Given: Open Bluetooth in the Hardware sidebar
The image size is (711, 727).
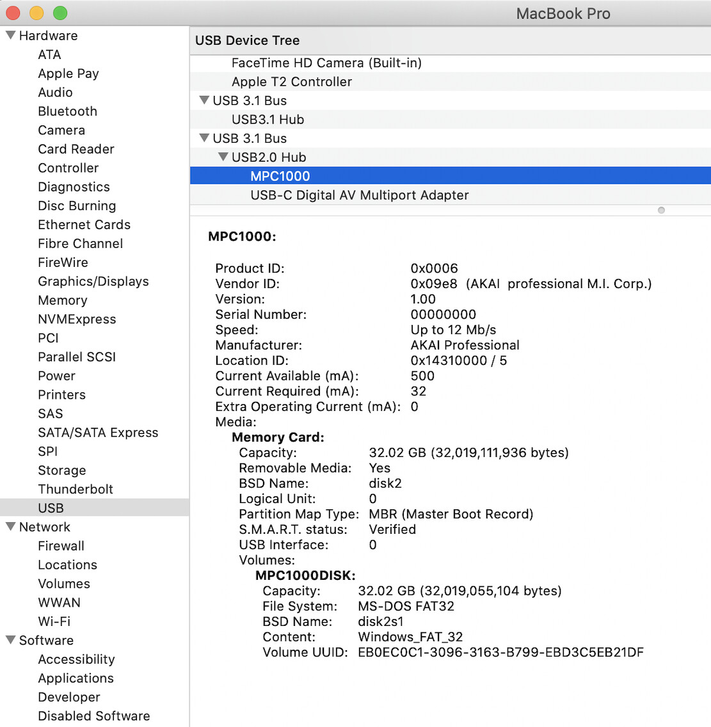Looking at the screenshot, I should pos(67,111).
